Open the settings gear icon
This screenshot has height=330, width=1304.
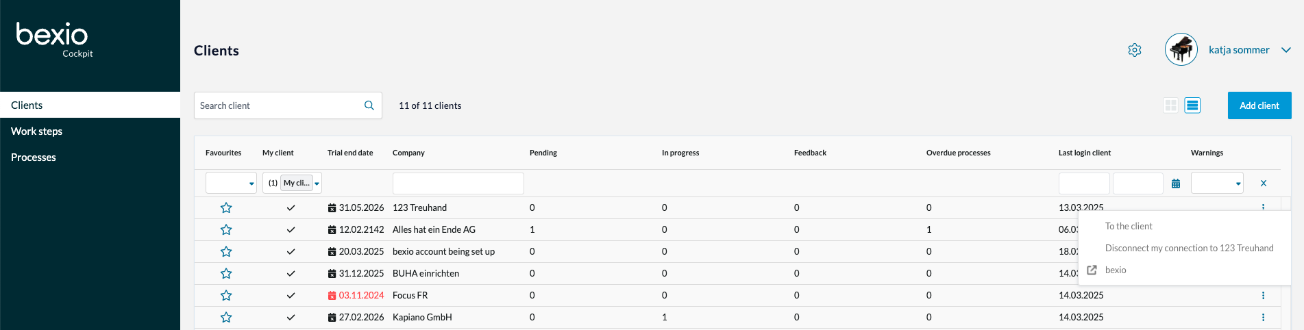click(1135, 50)
